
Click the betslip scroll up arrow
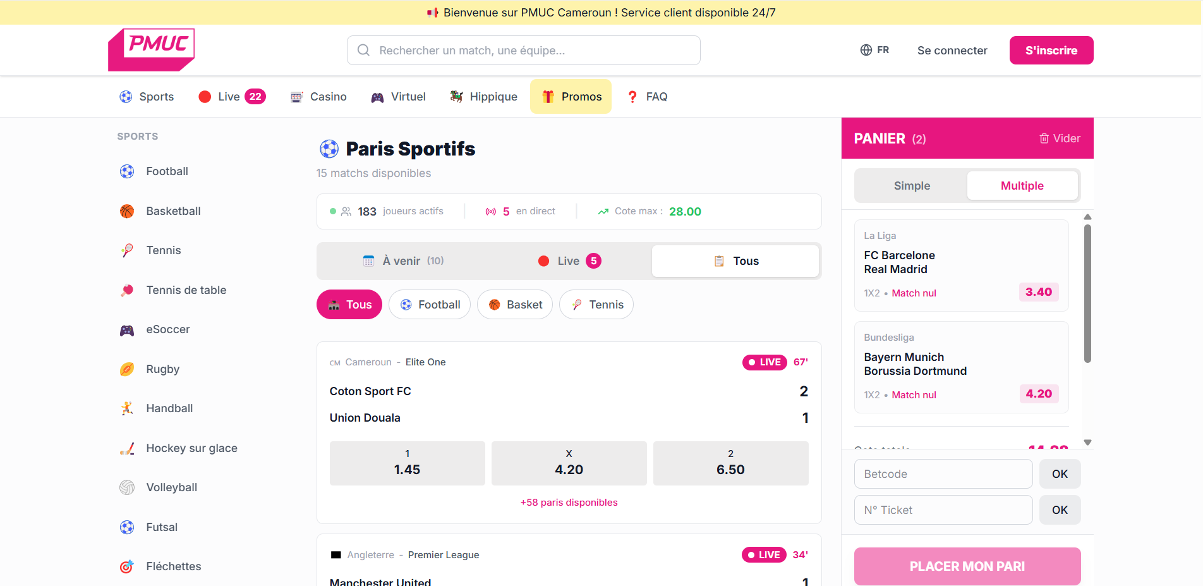(1087, 217)
